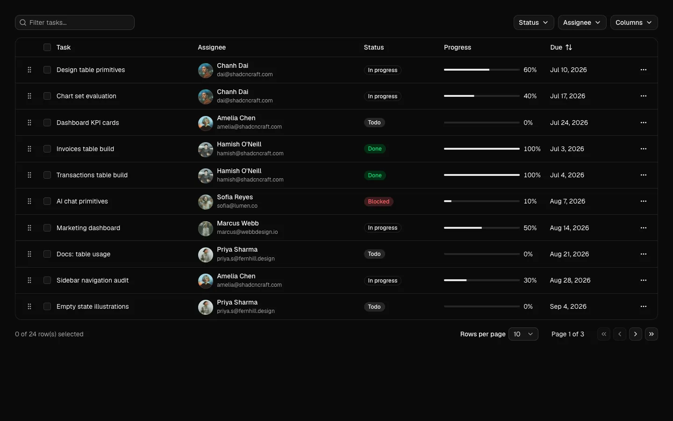Show more options for AI chat primitives

tap(644, 201)
